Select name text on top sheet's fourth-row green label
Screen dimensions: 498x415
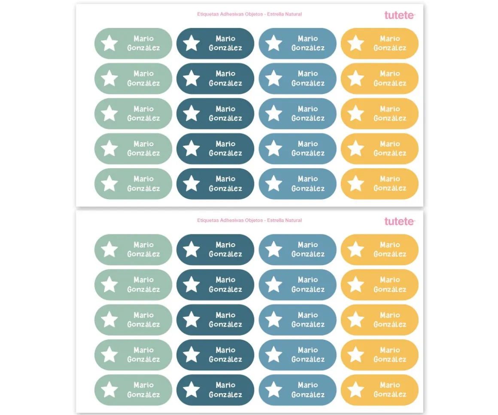tap(143, 148)
